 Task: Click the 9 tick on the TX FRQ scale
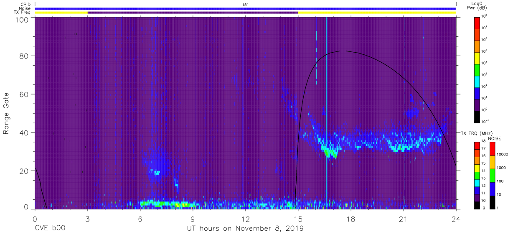tap(485, 208)
